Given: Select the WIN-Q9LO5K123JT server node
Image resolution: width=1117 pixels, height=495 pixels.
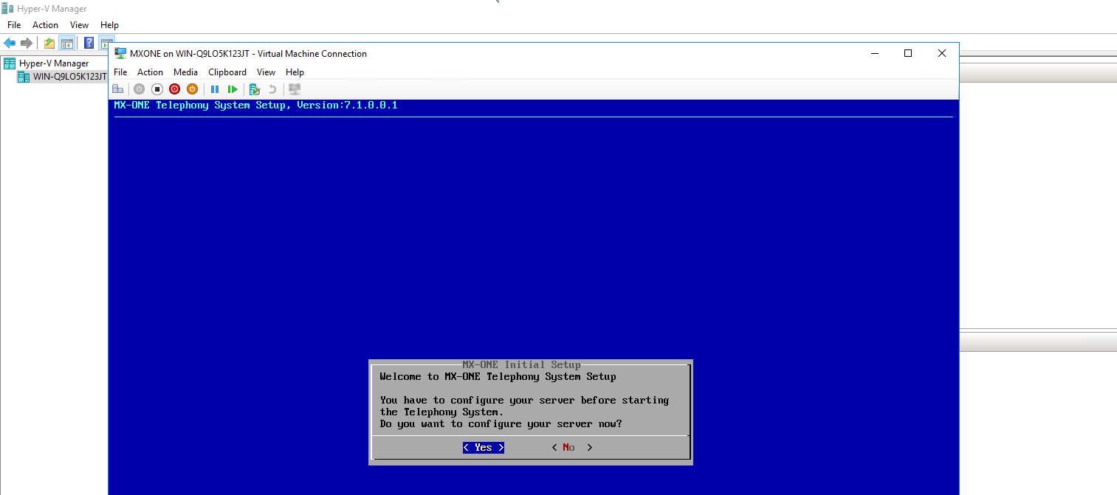Looking at the screenshot, I should tap(69, 77).
